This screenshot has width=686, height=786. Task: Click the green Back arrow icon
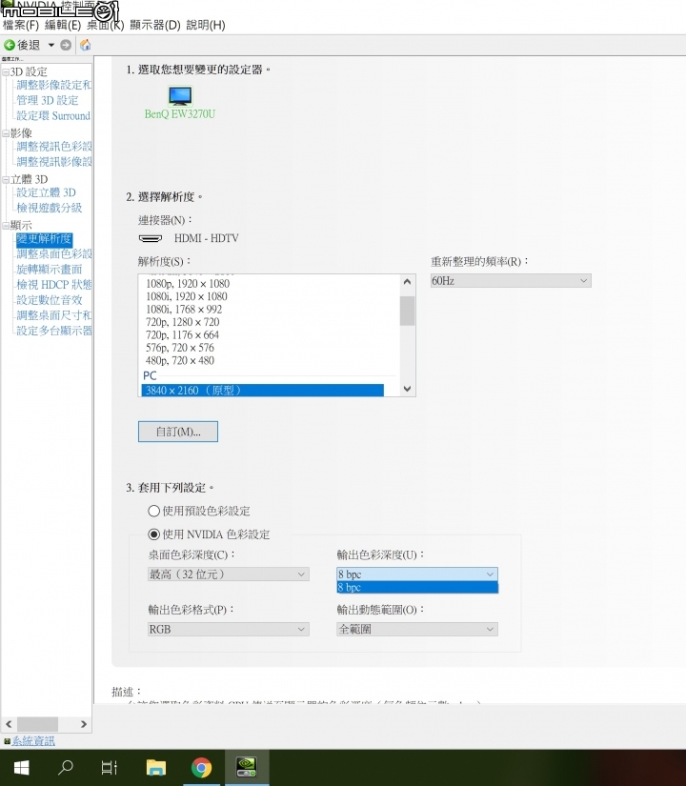(x=9, y=45)
